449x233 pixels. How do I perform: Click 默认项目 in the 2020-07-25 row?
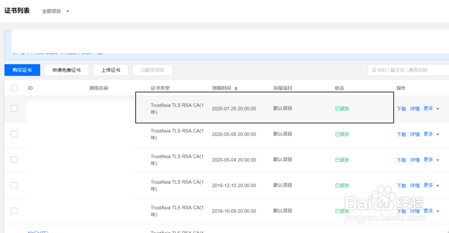(x=282, y=109)
